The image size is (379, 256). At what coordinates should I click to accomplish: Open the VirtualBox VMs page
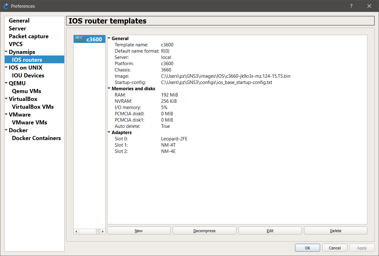[33, 107]
